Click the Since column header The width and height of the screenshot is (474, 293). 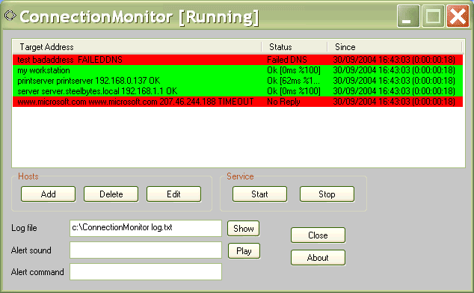click(395, 47)
